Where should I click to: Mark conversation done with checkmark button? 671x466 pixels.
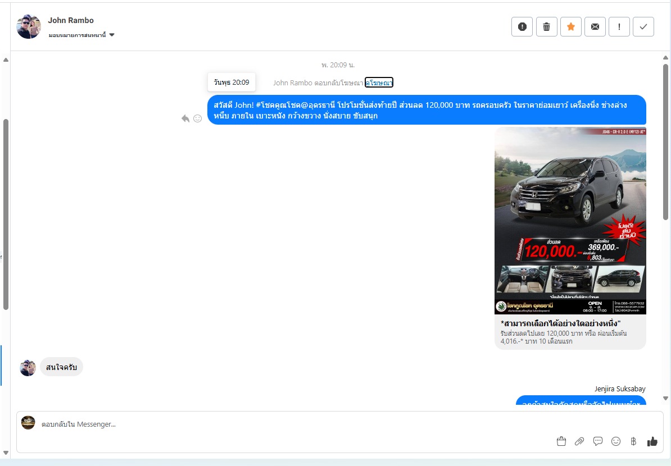pos(643,27)
